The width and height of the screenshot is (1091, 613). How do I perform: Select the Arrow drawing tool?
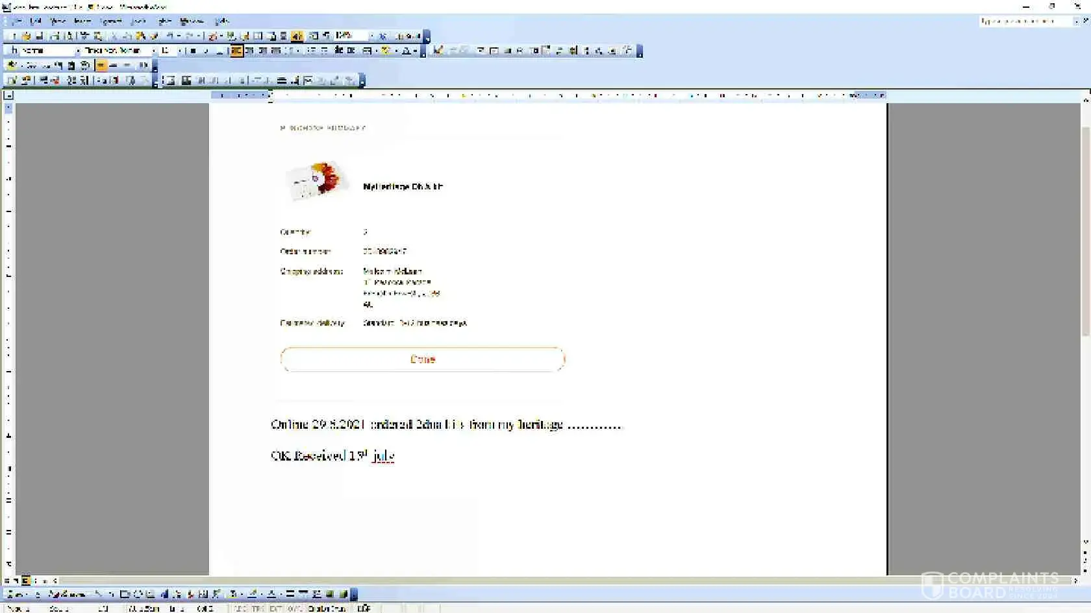(111, 594)
